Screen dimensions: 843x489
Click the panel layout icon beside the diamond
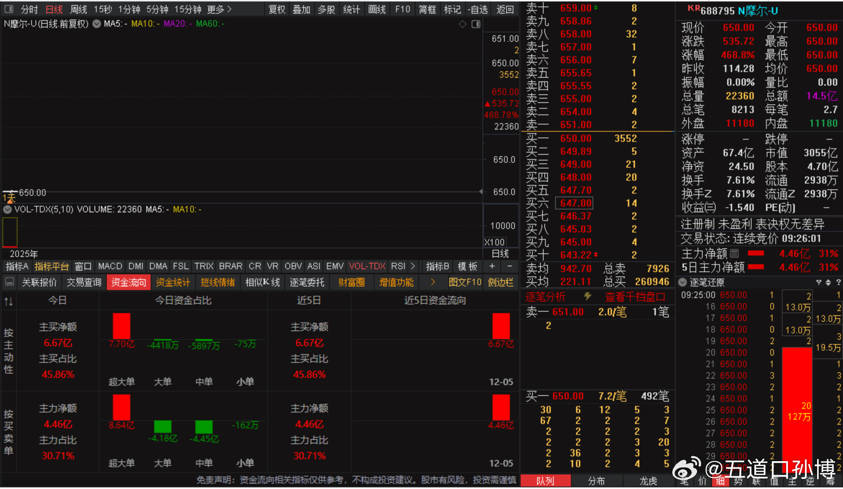click(x=476, y=24)
